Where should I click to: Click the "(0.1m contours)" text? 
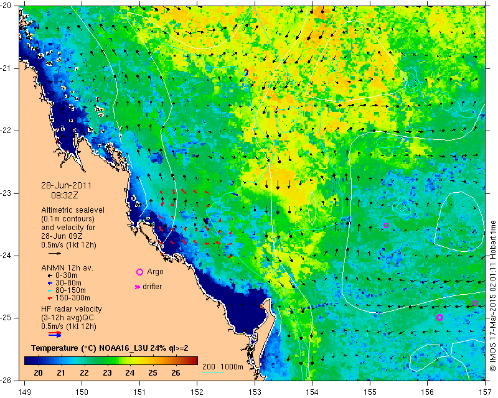click(68, 219)
